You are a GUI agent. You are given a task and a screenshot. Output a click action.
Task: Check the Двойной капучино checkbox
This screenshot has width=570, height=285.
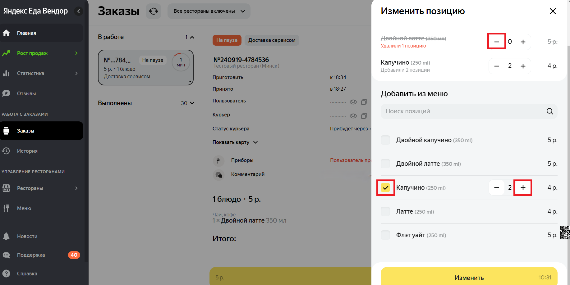(x=385, y=140)
